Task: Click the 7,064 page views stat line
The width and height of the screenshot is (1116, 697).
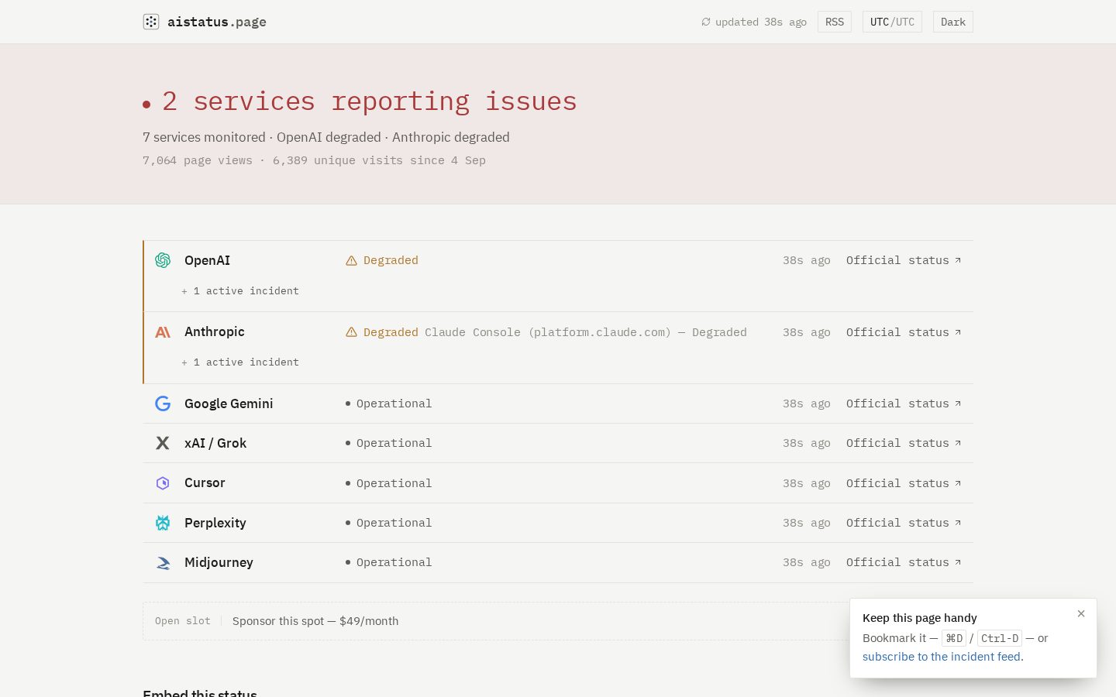Action: [x=314, y=160]
